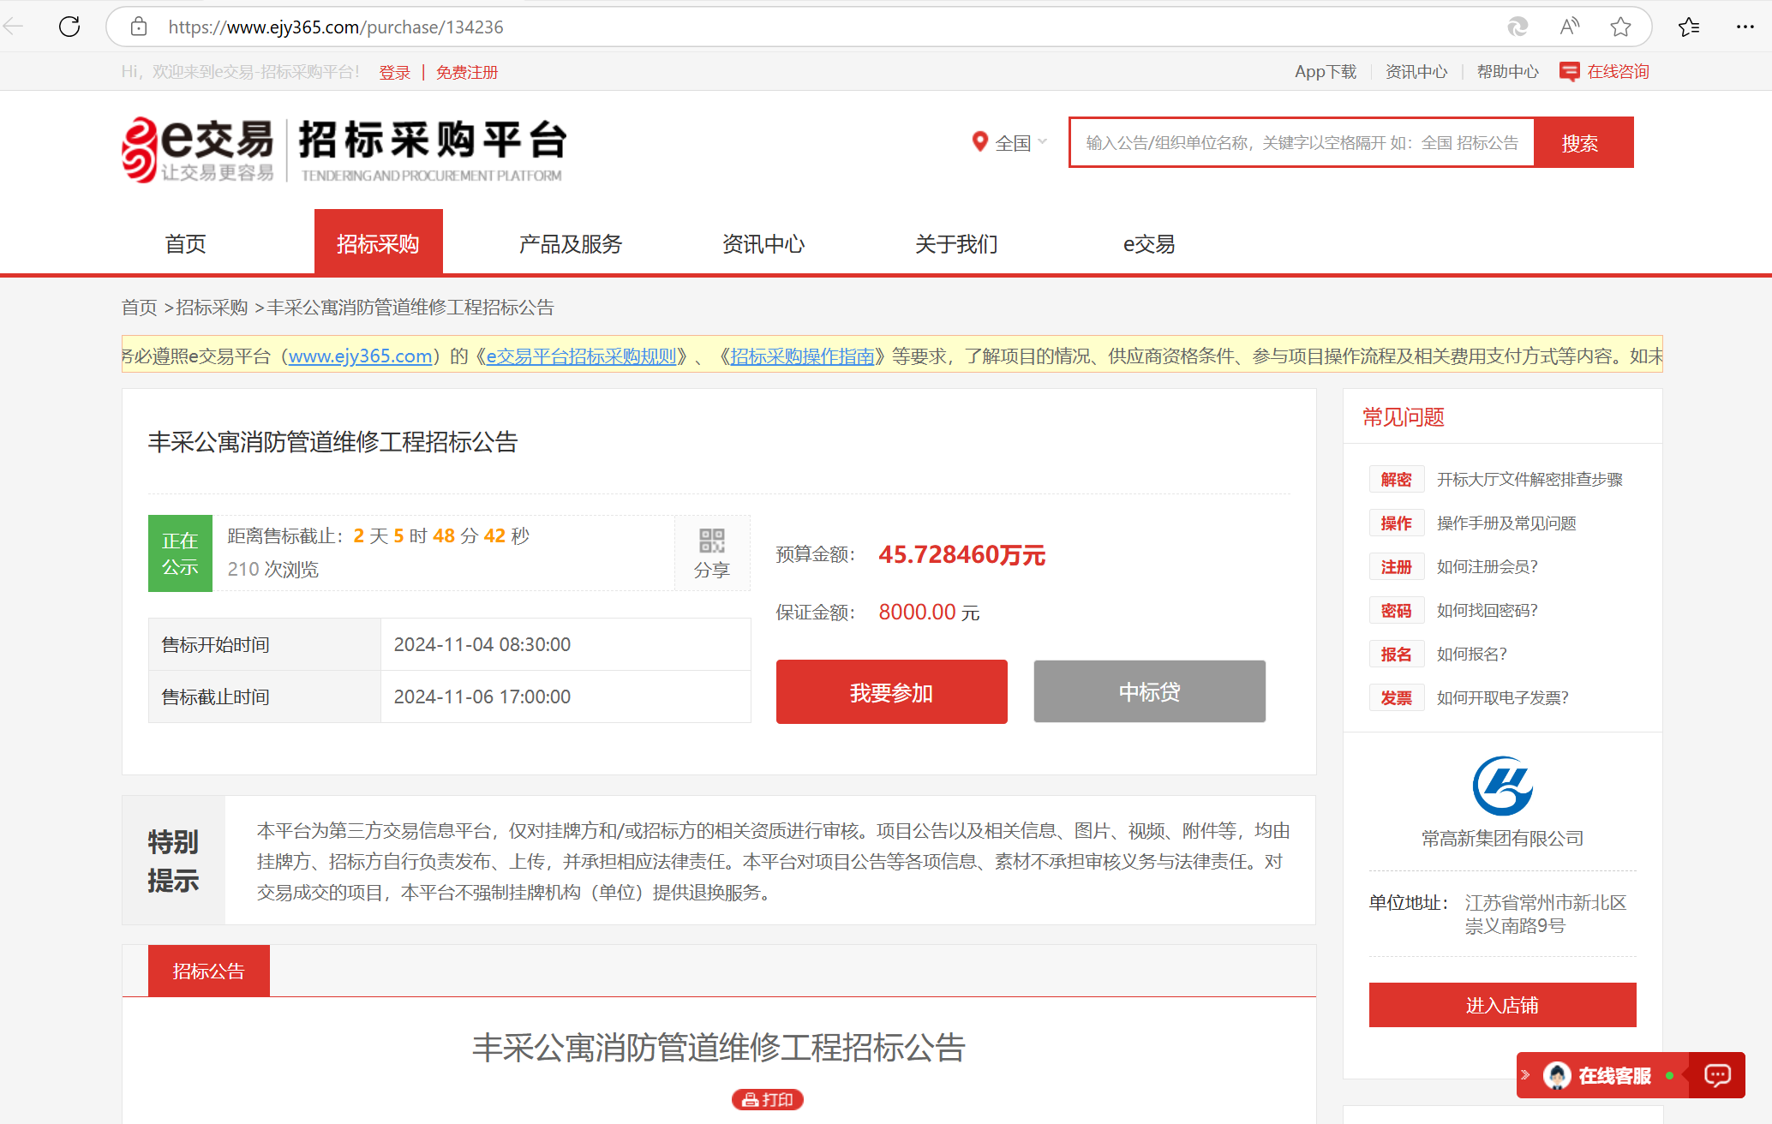This screenshot has height=1124, width=1772.
Task: Click the 在线客服 avatar icon
Action: (1557, 1075)
